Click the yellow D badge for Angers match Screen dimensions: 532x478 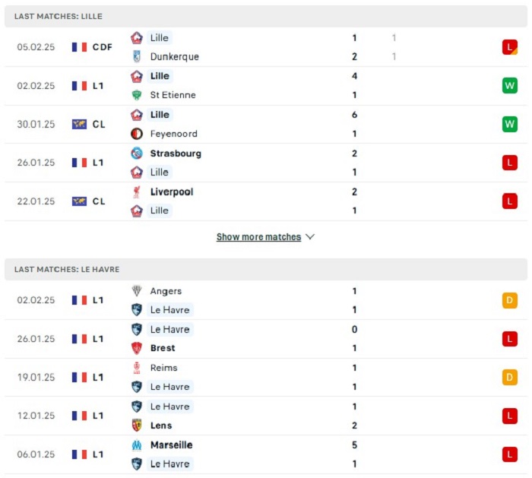510,300
